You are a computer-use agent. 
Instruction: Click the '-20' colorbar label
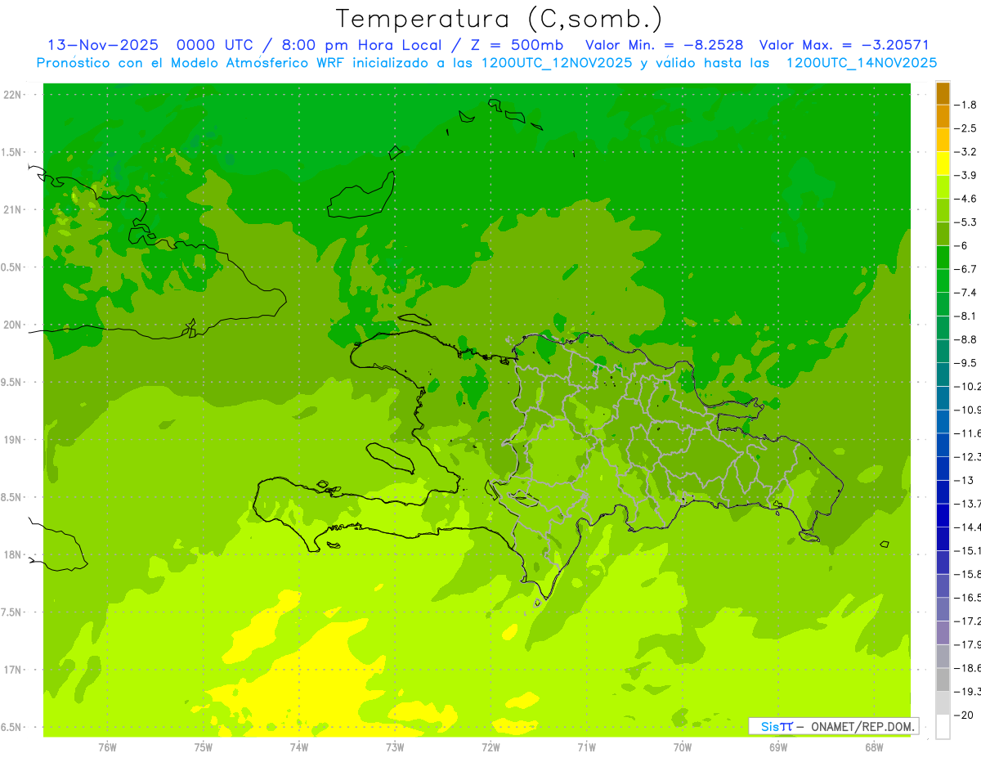pyautogui.click(x=965, y=715)
